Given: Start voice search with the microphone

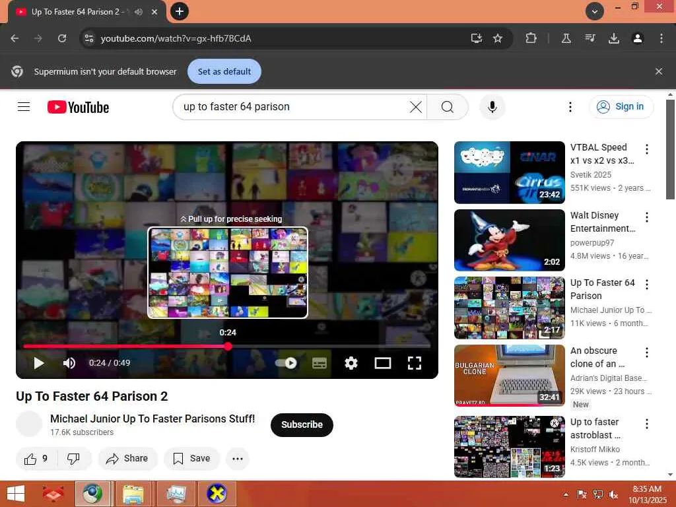Looking at the screenshot, I should (492, 107).
